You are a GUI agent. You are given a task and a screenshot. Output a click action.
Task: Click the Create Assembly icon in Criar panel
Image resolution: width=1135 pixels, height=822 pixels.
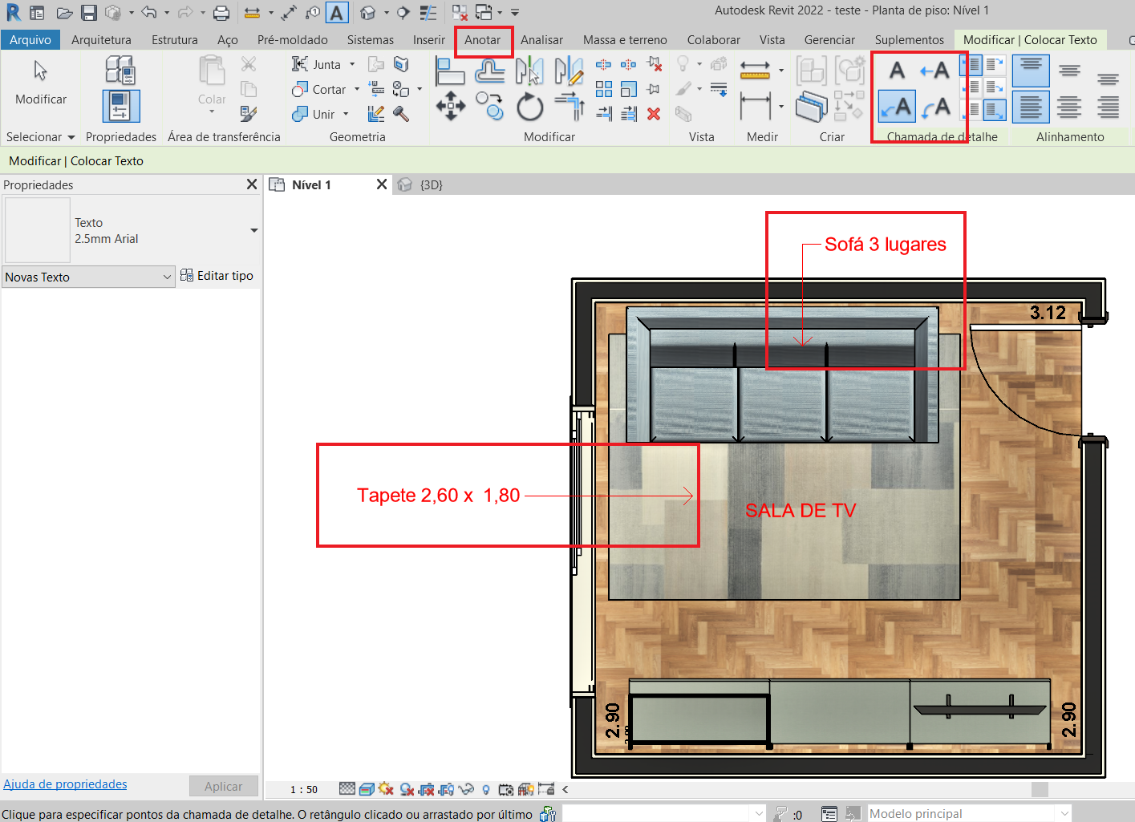point(812,71)
